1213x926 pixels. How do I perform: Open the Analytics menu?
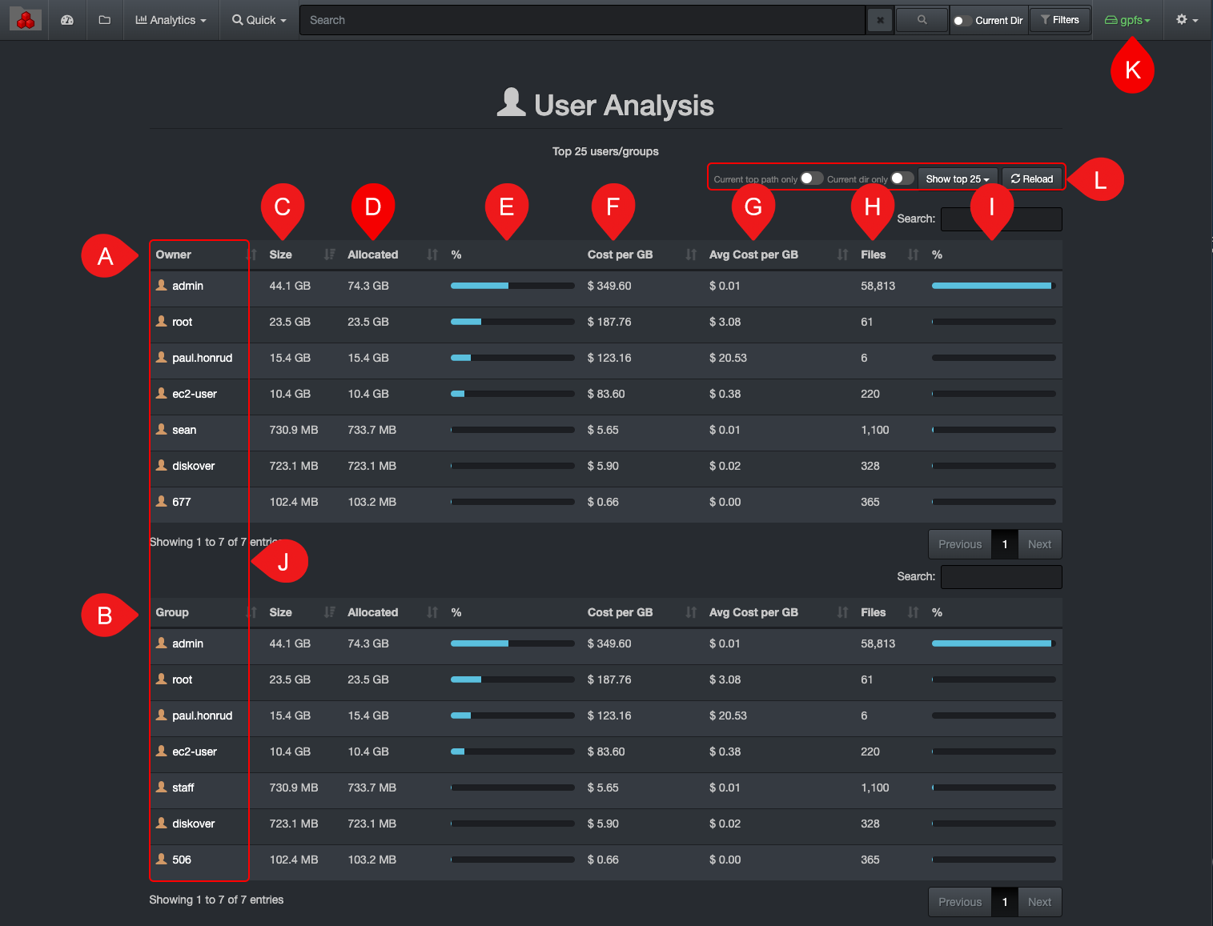click(x=171, y=19)
